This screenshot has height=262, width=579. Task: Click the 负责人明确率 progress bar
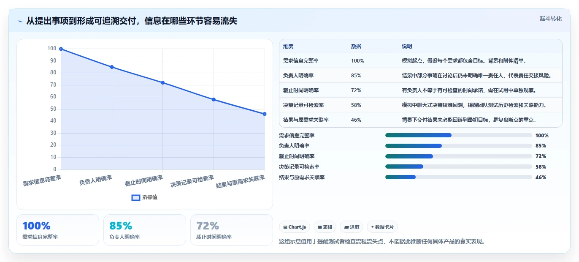[458, 146]
